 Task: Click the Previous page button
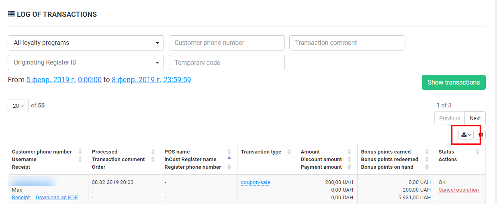(450, 118)
